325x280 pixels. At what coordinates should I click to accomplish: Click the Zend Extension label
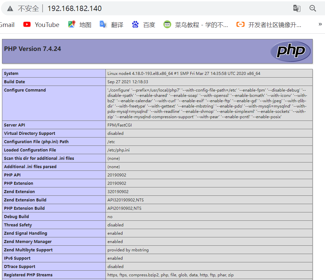(20, 191)
